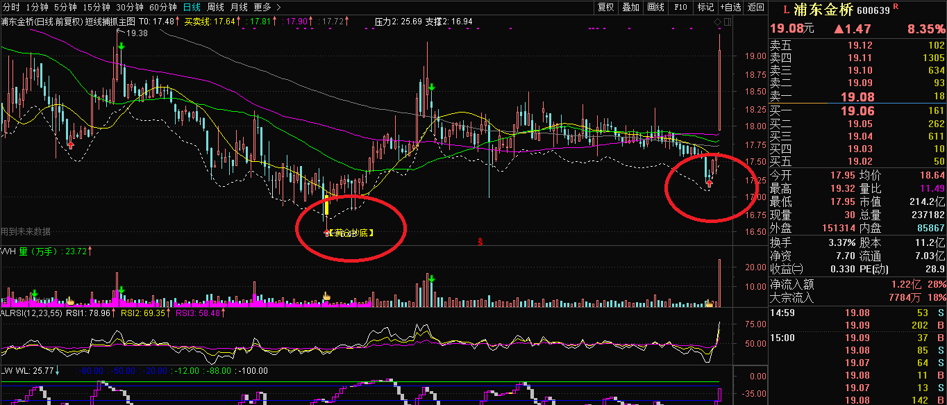Click the red $ marker below the chart
This screenshot has height=405, width=947.
point(480,241)
